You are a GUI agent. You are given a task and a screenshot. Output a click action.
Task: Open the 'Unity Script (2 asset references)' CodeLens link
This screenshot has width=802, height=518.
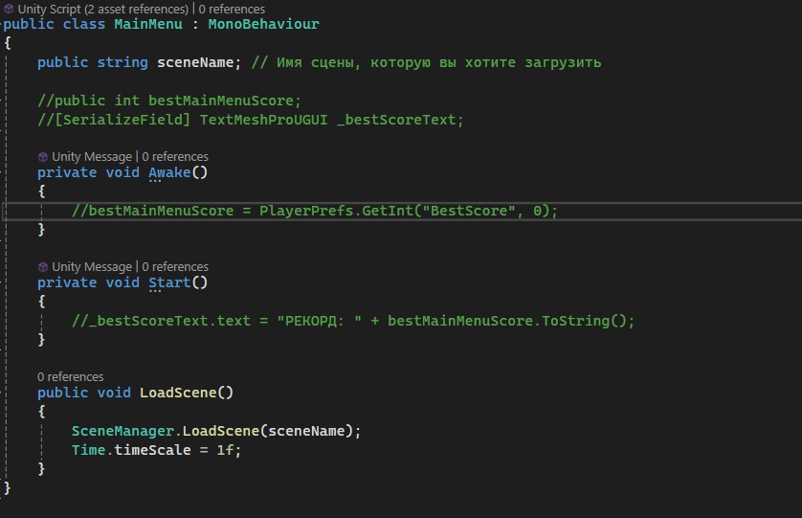point(102,9)
